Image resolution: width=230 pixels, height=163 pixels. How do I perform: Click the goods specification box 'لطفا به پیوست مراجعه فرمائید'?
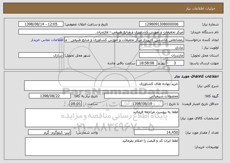click(x=102, y=118)
